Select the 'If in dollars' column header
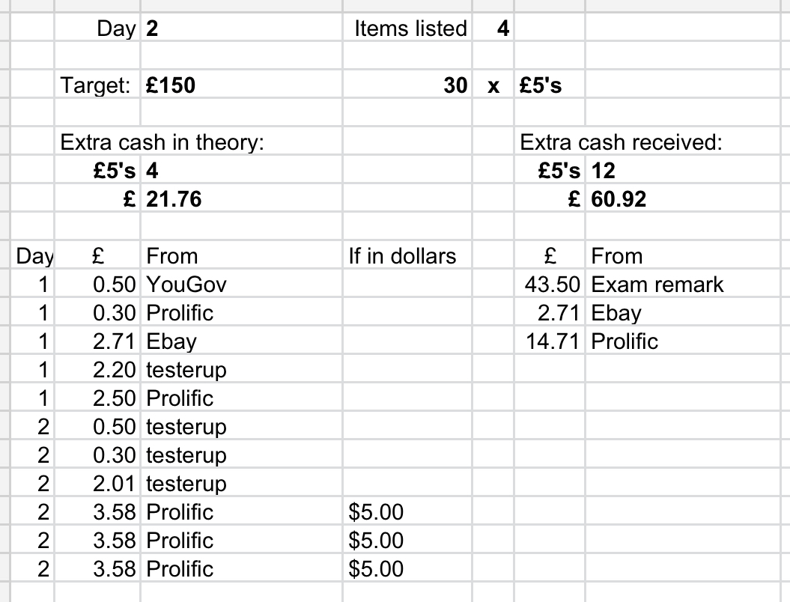Image resolution: width=790 pixels, height=602 pixels. (402, 256)
